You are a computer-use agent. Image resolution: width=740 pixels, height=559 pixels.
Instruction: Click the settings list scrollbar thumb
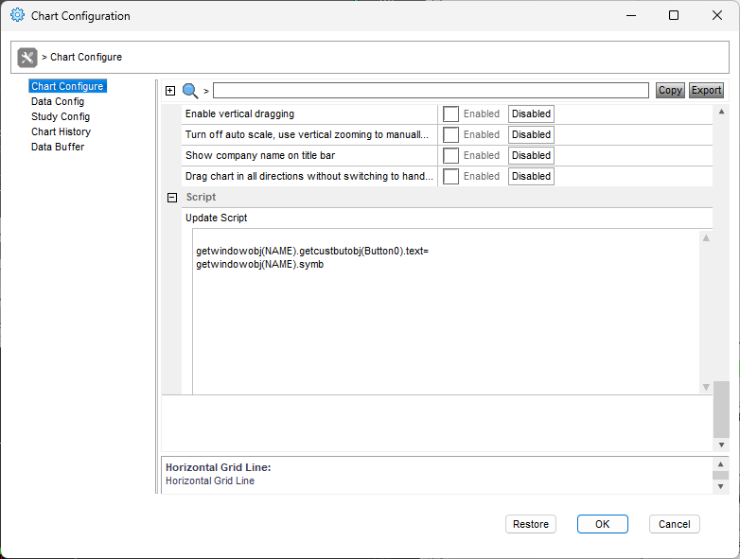pyautogui.click(x=721, y=410)
